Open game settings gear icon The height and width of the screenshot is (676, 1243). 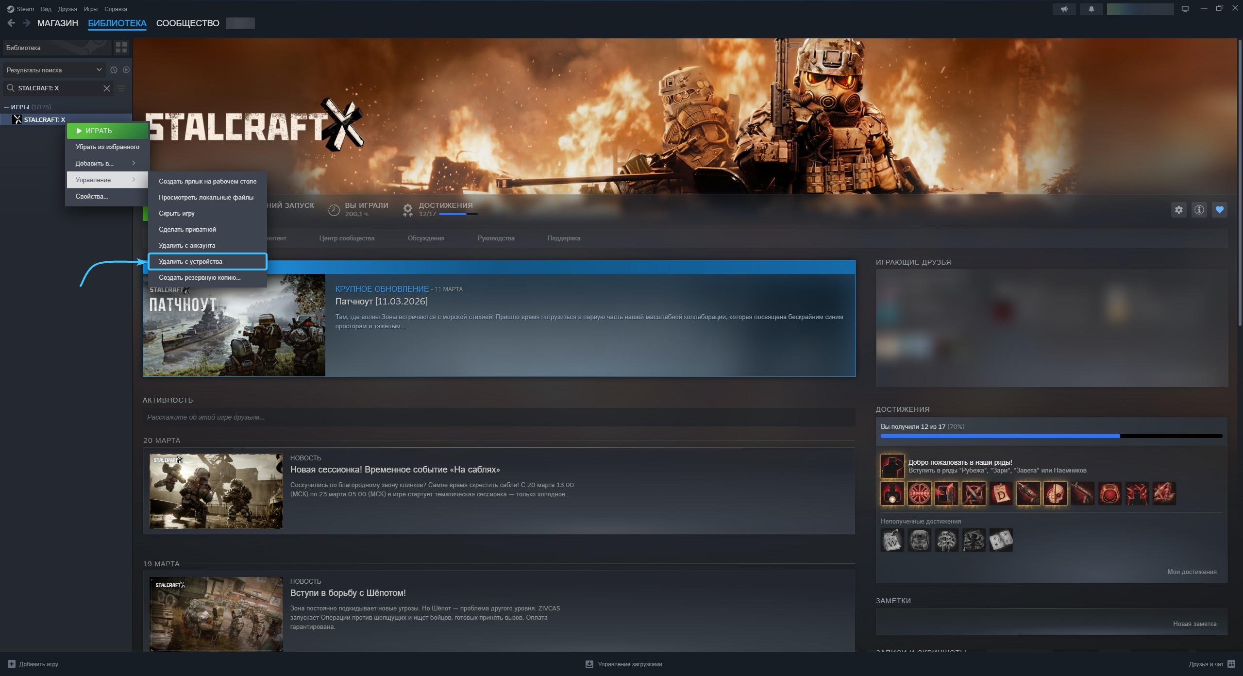tap(1178, 210)
